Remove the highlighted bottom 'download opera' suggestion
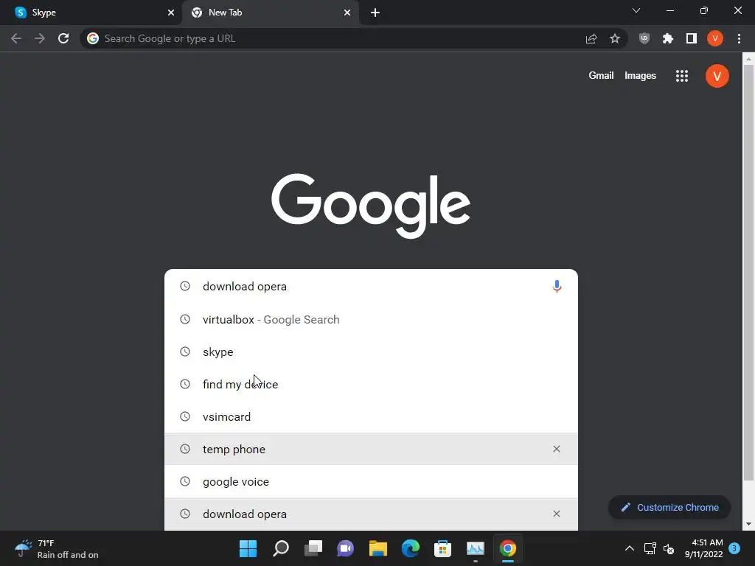This screenshot has width=755, height=566. click(x=557, y=514)
